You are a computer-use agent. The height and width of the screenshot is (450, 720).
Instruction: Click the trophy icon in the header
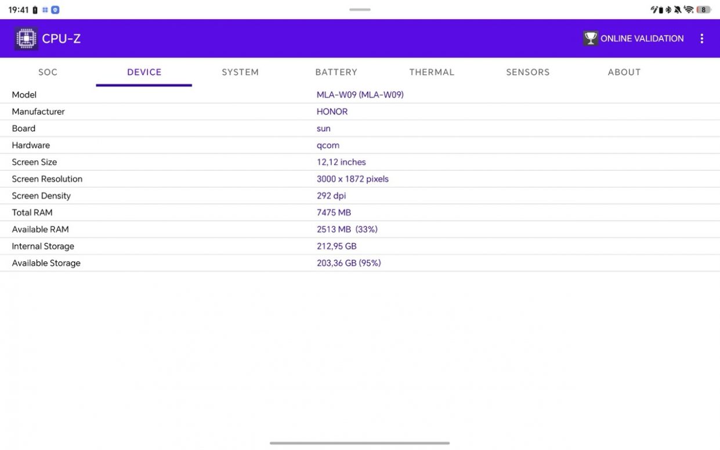coord(591,38)
